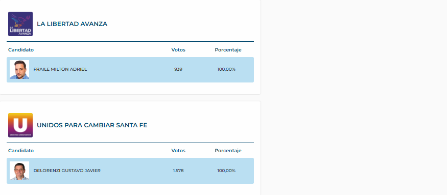Click the 1.578 votes value
447x195 pixels.
point(178,171)
